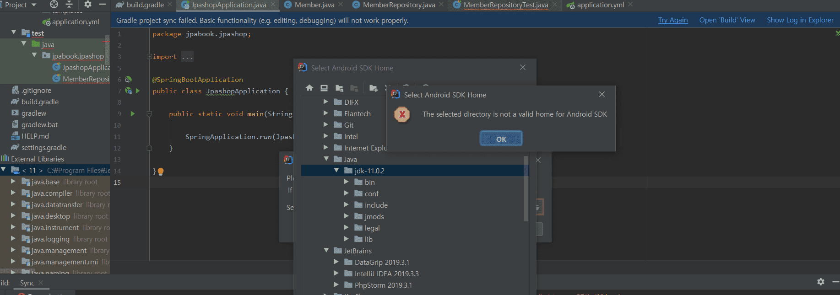The height and width of the screenshot is (295, 840).
Task: Click Show Log in Explorer link
Action: click(x=800, y=20)
